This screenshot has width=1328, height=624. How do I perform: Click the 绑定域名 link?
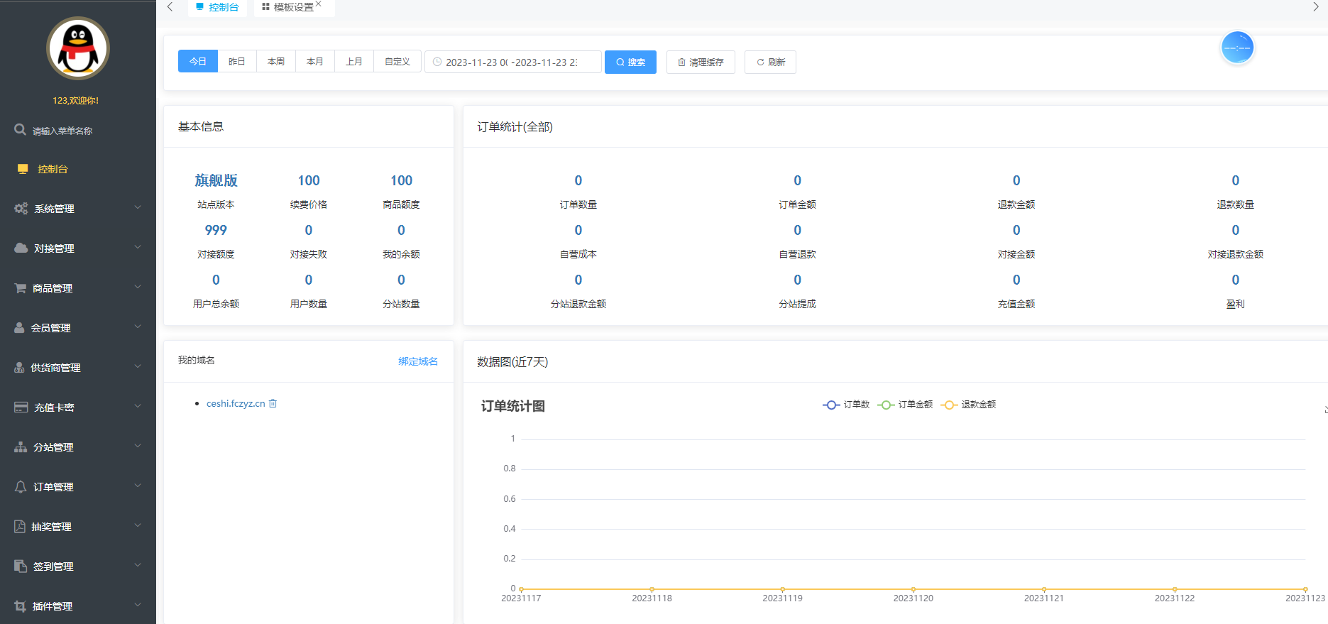pos(418,361)
